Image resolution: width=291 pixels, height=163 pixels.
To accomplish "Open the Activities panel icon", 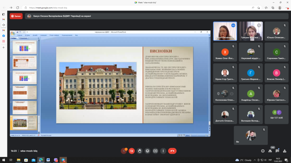I will coord(285,151).
